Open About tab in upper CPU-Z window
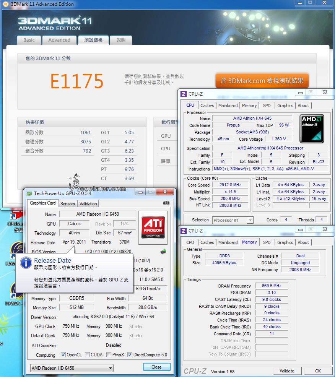The height and width of the screenshot is (377, 335). pos(303,106)
